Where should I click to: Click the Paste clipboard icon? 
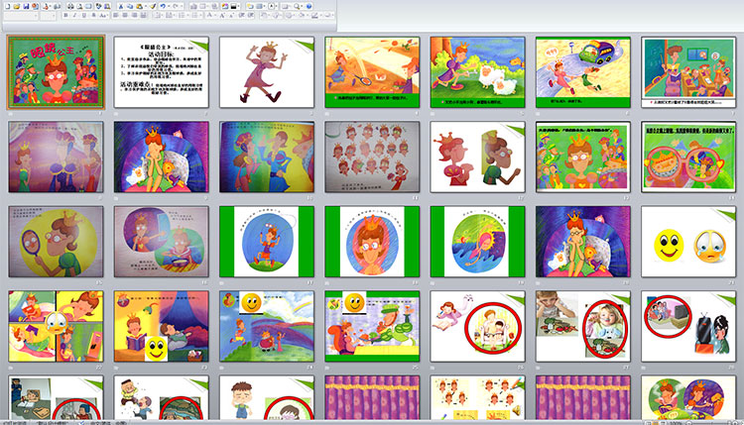point(139,6)
